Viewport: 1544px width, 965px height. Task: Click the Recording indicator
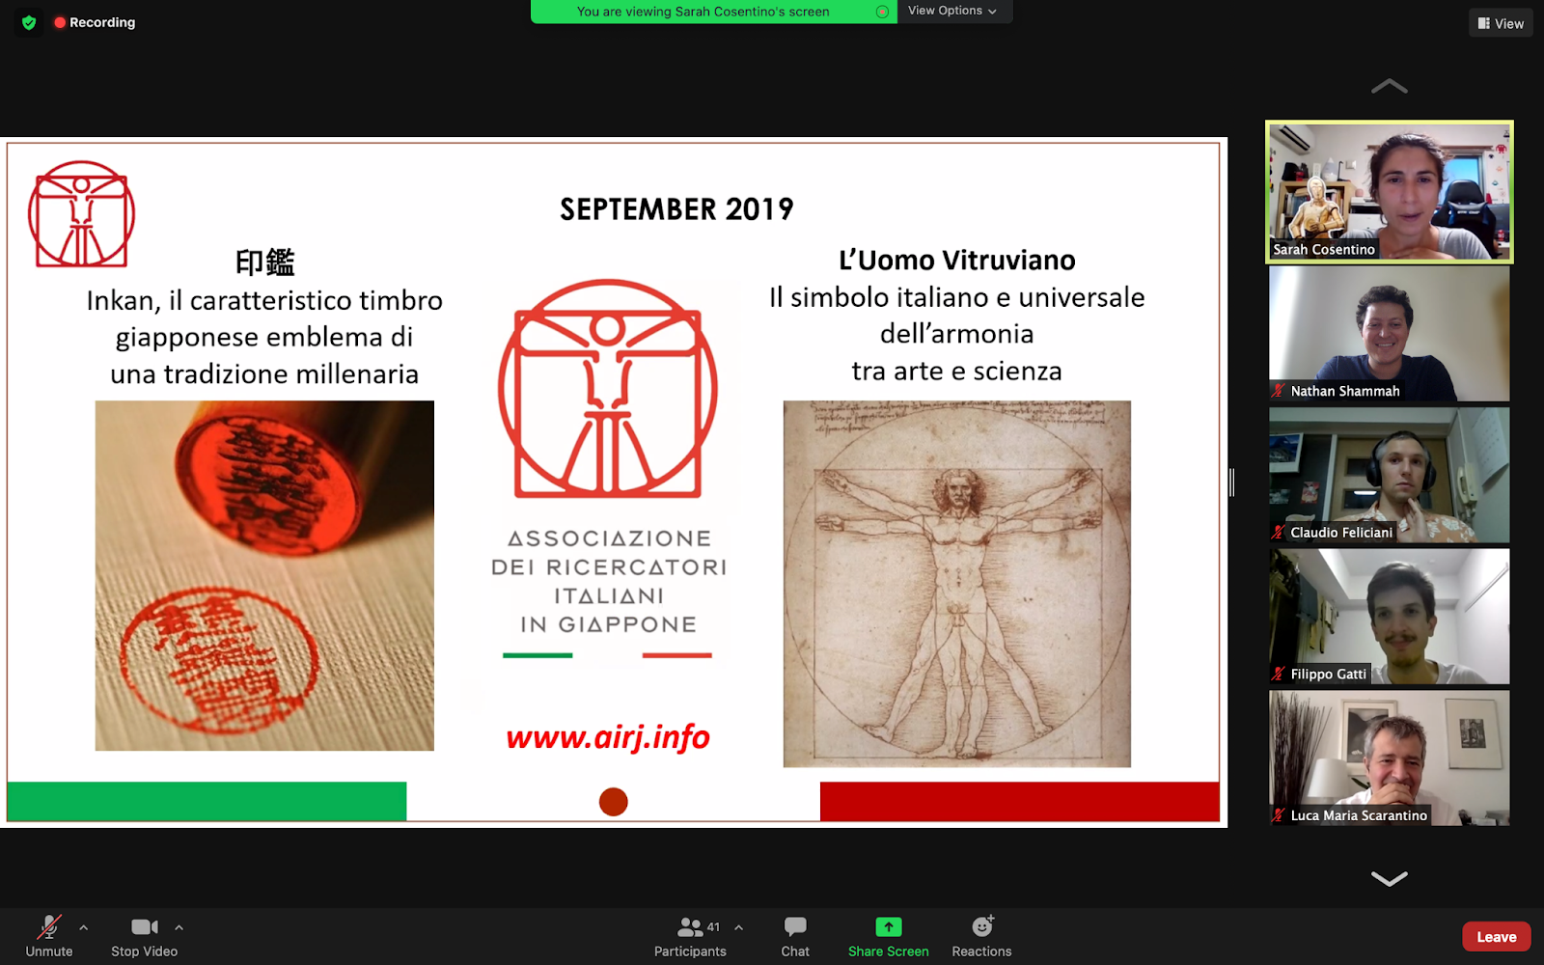[95, 22]
